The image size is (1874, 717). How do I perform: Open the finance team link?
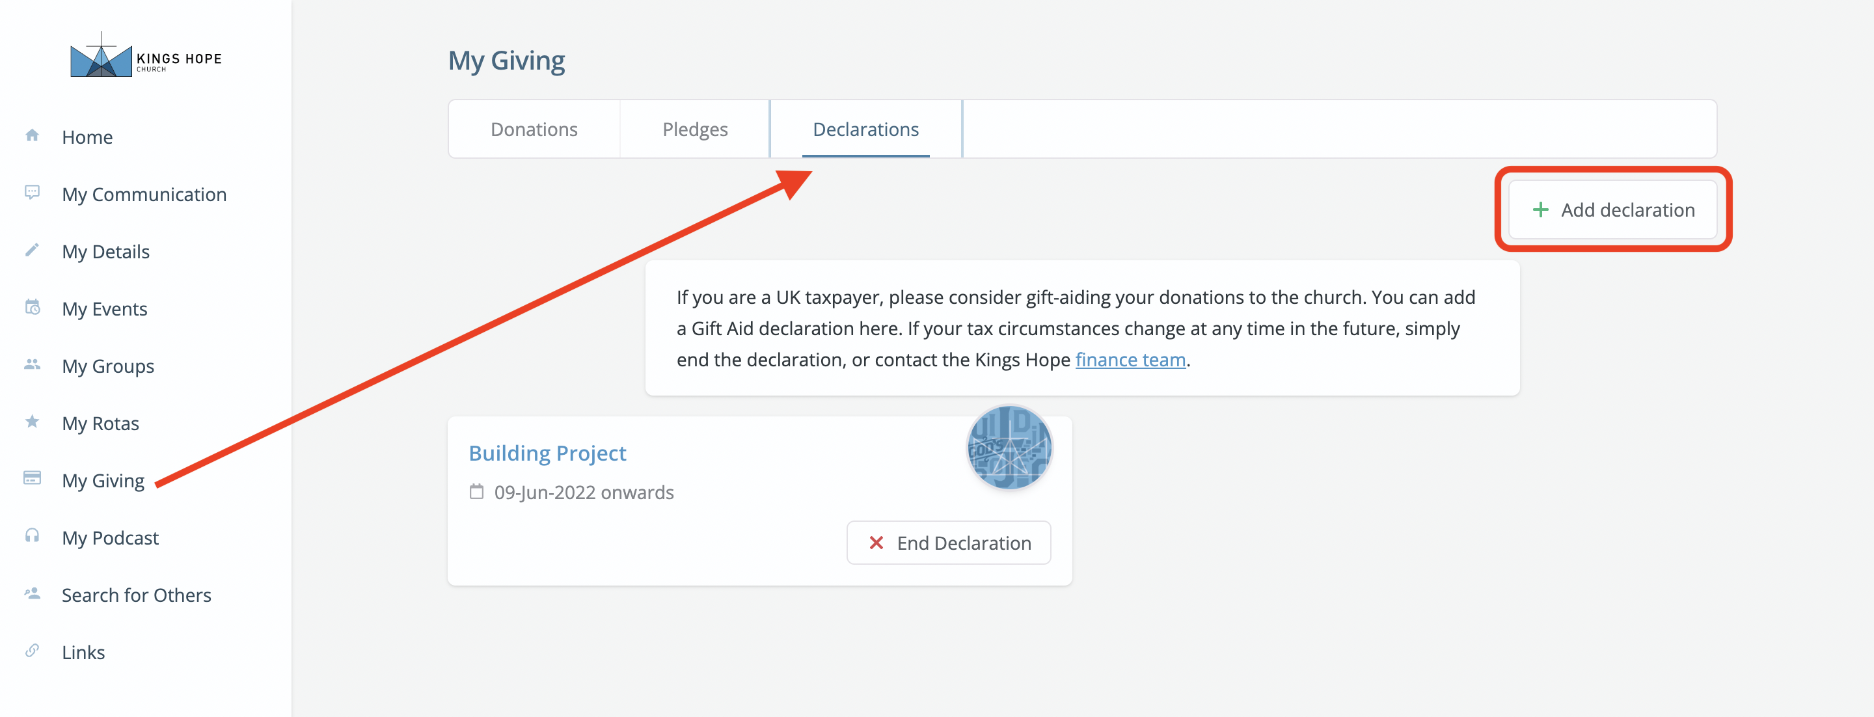click(x=1130, y=358)
